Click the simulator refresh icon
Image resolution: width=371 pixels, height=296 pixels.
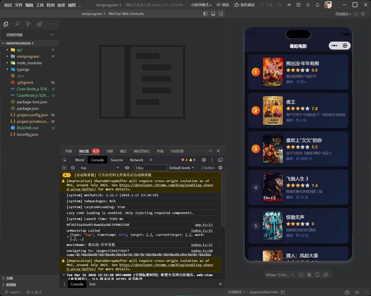[301, 275]
